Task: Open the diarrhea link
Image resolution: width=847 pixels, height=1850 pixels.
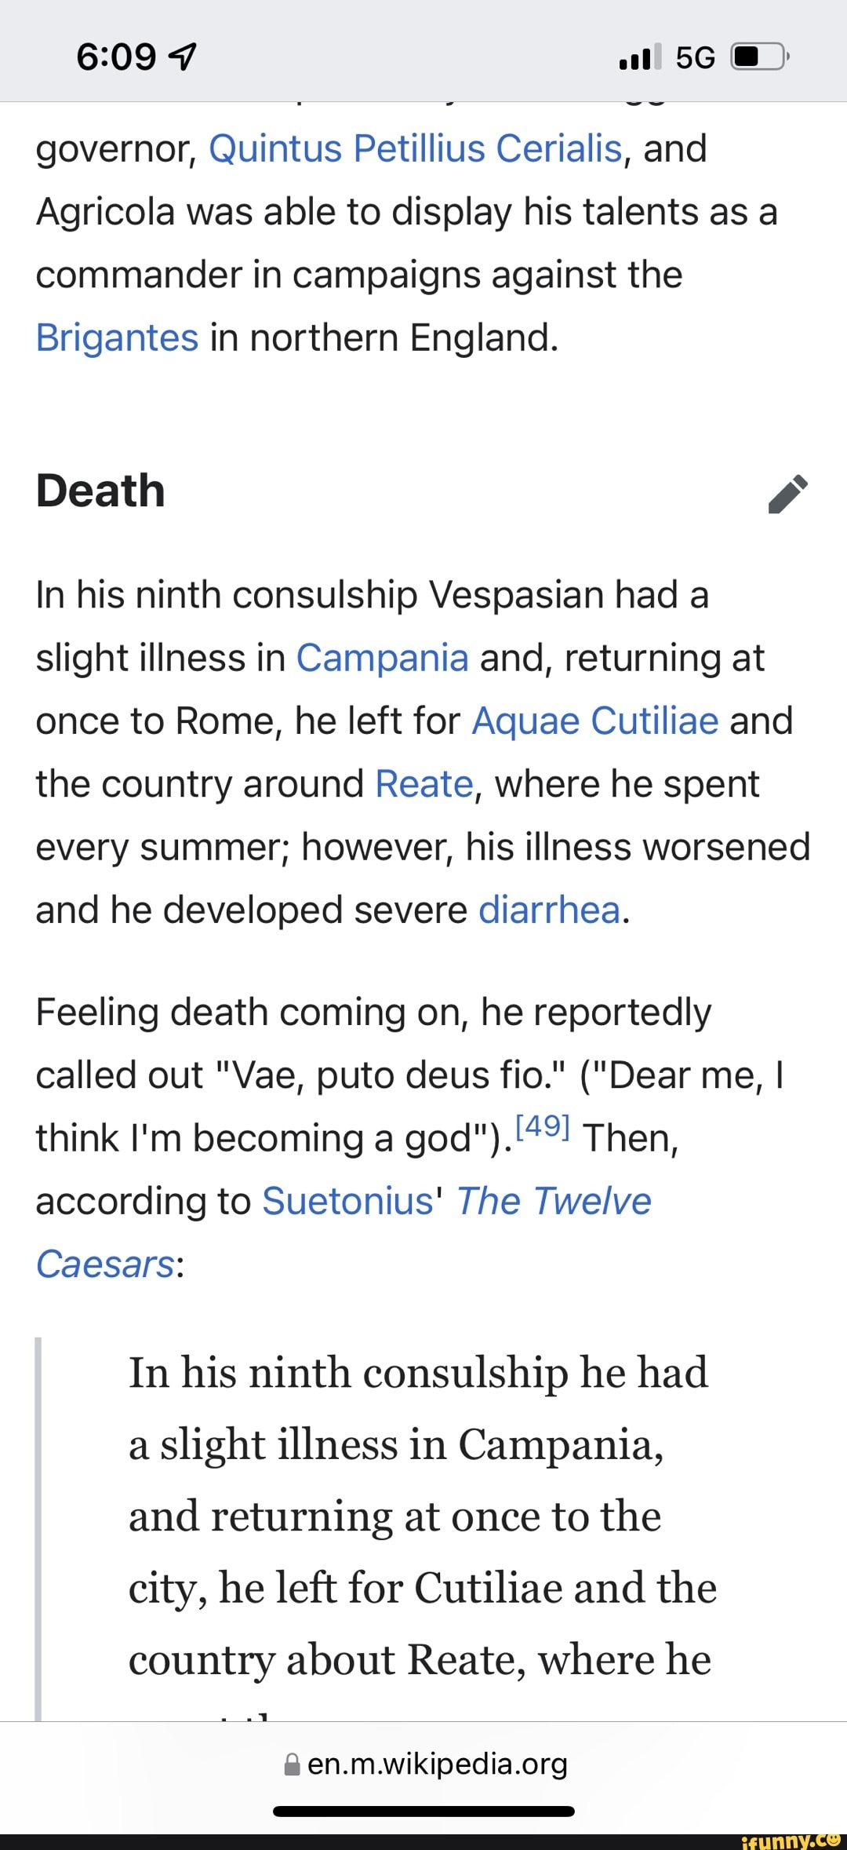Action: coord(549,910)
